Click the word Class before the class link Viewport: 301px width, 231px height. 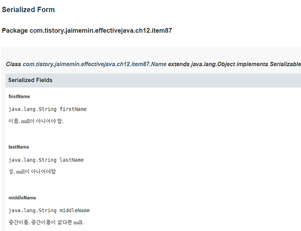pos(14,64)
